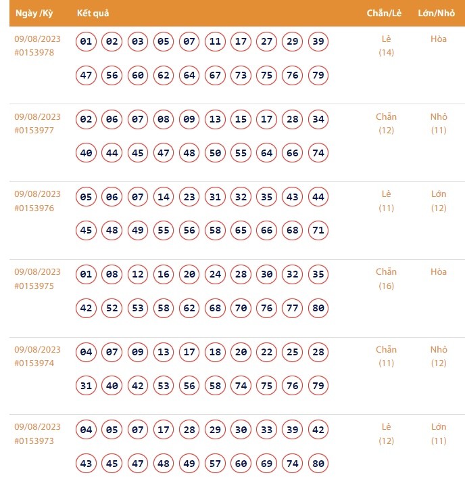Select ball 31 in draw #0153974
Viewport: 465px width, 490px height.
click(x=86, y=385)
